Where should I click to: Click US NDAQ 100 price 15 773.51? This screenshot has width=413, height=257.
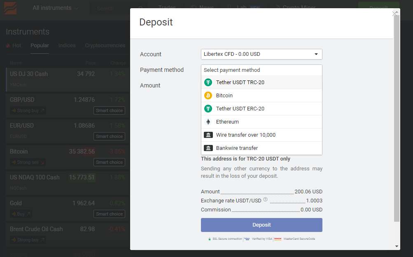[x=82, y=177]
